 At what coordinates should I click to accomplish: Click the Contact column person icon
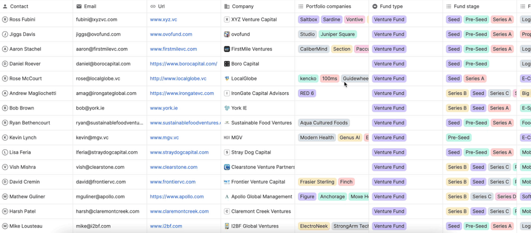pyautogui.click(x=5, y=6)
